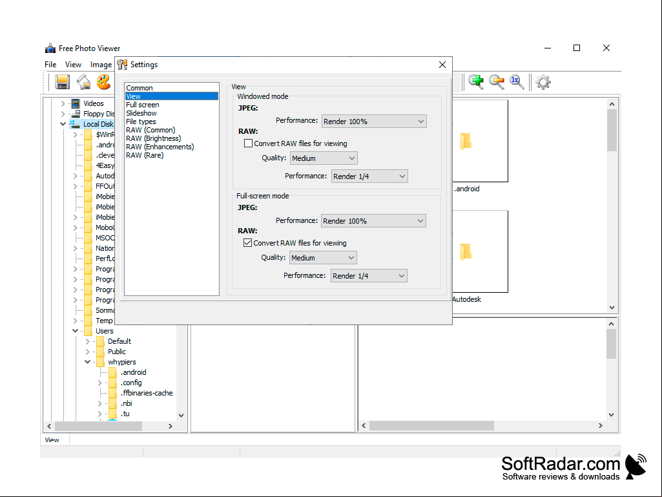662x497 pixels.
Task: Open Full-screen RAW Quality dropdown
Action: point(323,257)
